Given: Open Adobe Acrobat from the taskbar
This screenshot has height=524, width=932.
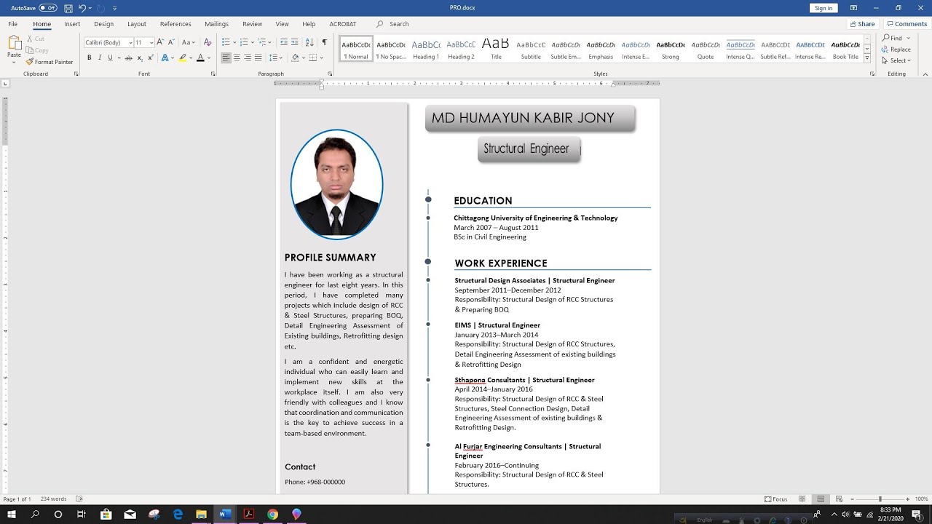Looking at the screenshot, I should click(248, 514).
